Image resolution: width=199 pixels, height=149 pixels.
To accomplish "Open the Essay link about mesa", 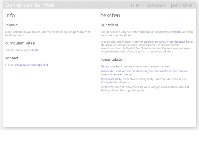I will pos(105,66).
